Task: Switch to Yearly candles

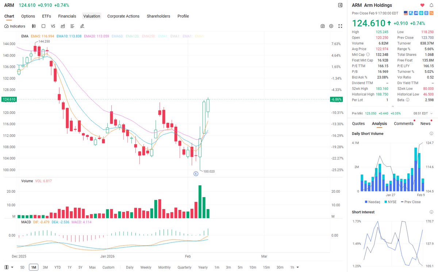Action: 203,267
